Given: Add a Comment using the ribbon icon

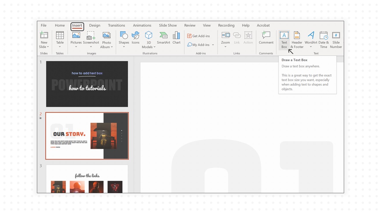Looking at the screenshot, I should click(266, 35).
